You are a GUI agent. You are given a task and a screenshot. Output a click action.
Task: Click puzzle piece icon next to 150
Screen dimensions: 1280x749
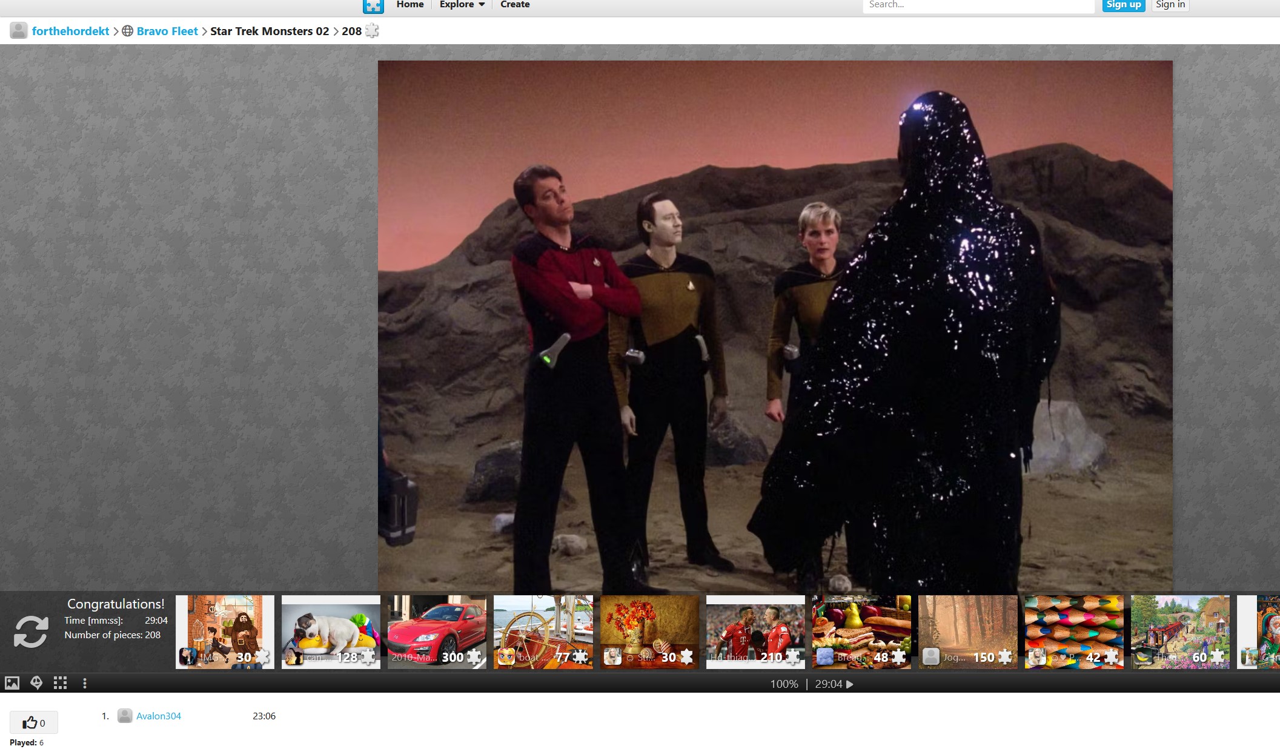(1005, 656)
